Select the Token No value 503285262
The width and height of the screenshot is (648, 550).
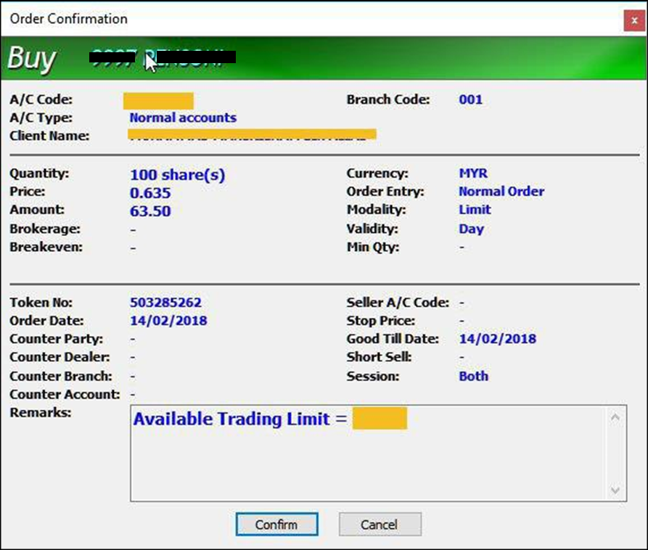click(x=165, y=303)
